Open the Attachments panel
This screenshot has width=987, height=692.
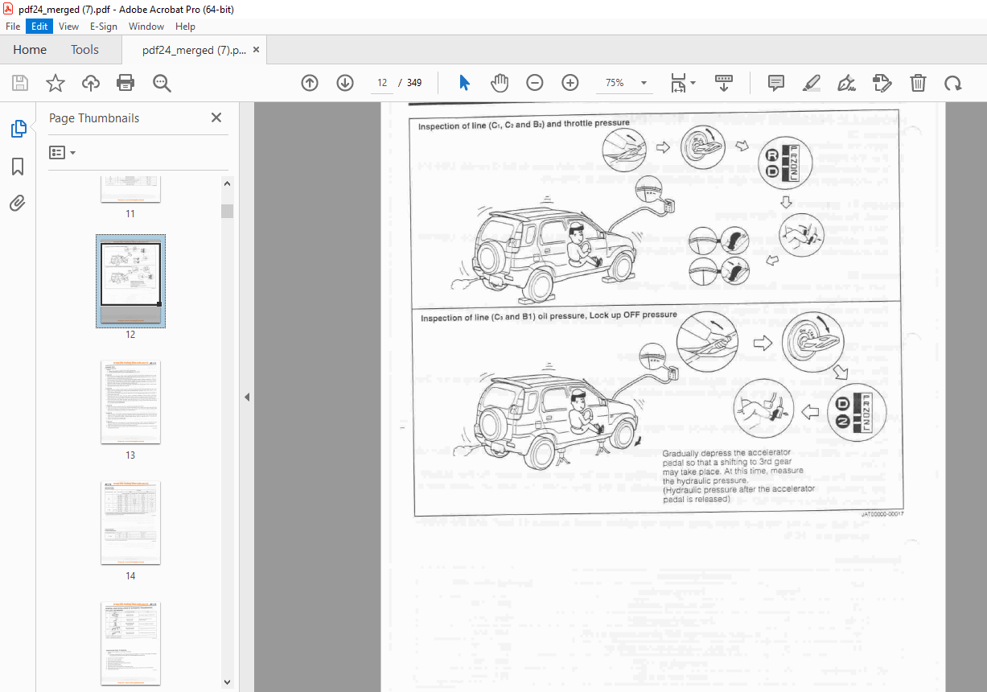coord(18,203)
